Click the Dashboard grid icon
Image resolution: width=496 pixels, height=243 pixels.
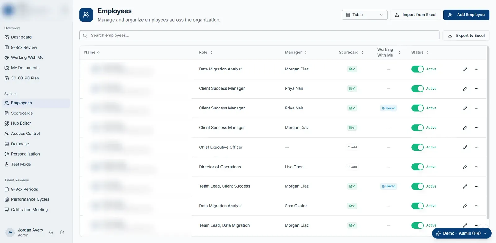pyautogui.click(x=7, y=37)
